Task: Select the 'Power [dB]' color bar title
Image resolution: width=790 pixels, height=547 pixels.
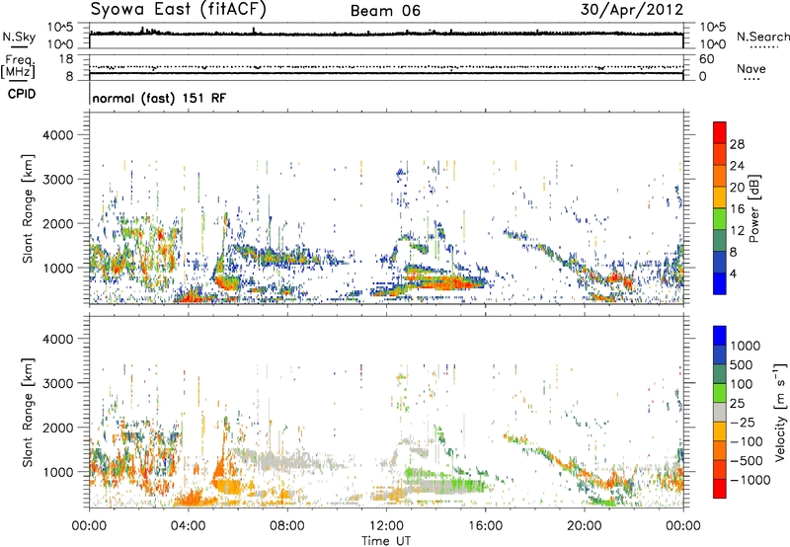Action: (753, 208)
